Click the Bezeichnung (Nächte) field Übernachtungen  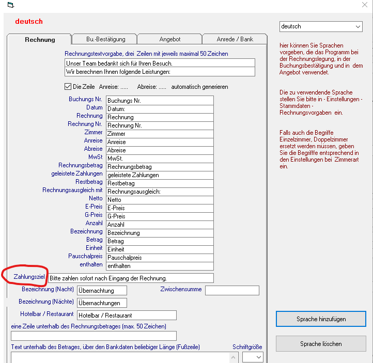pyautogui.click(x=101, y=303)
